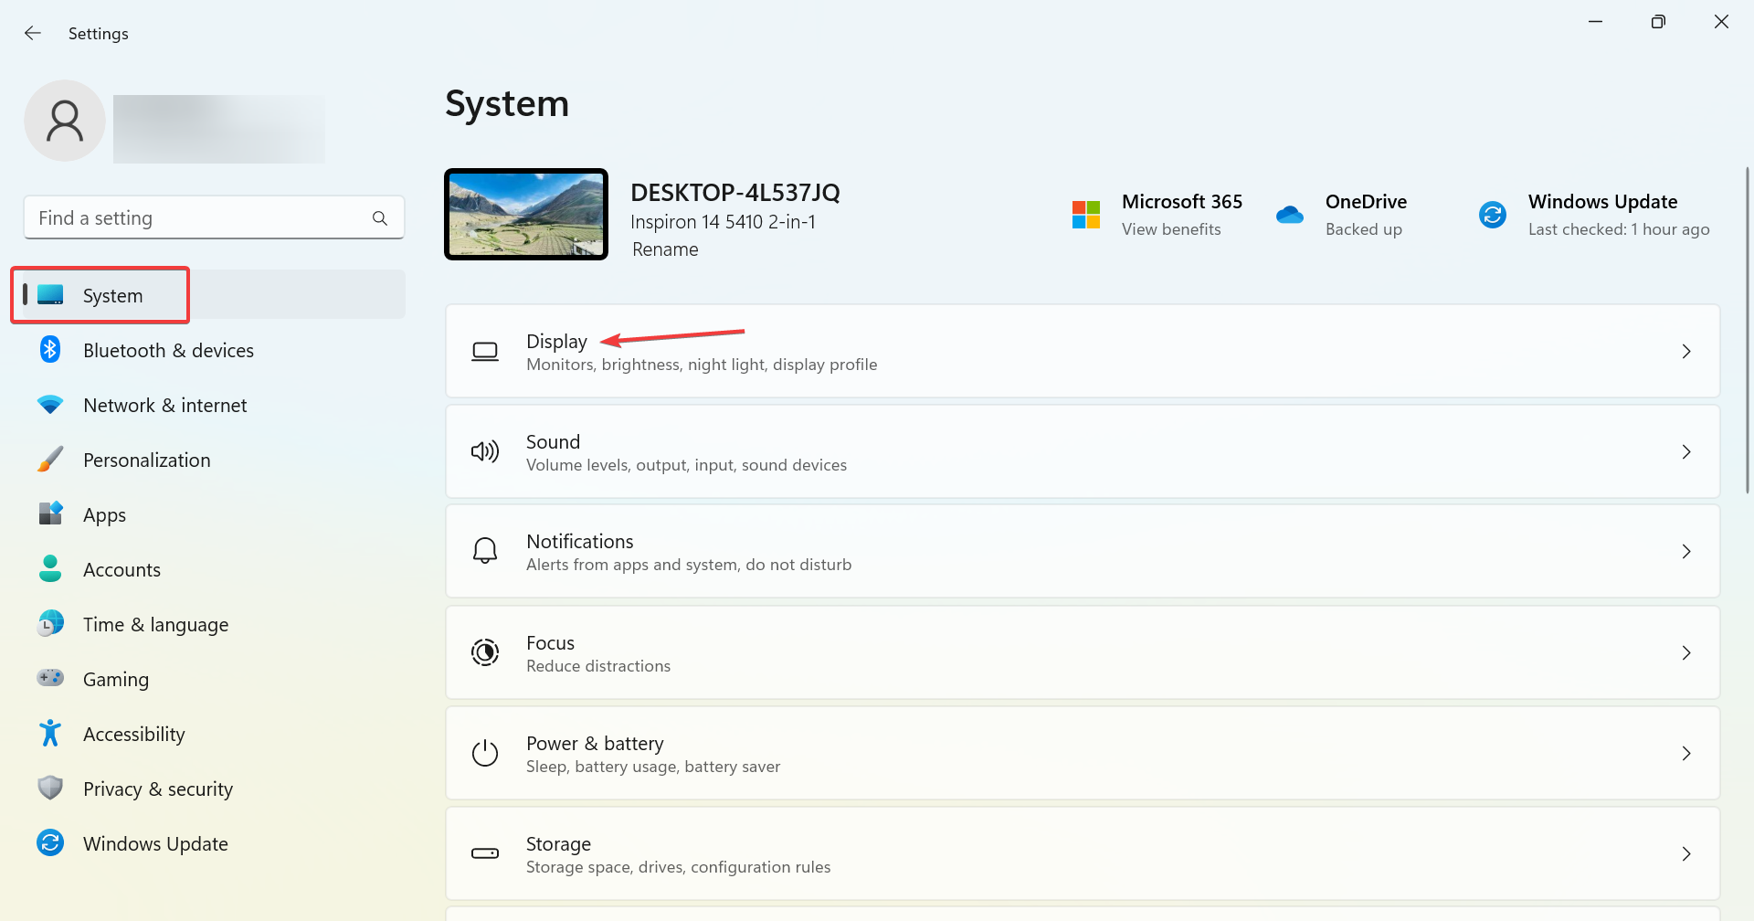Select Accounts in the sidebar
This screenshot has width=1754, height=921.
122,570
